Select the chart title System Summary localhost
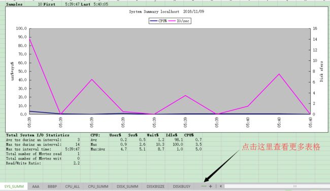This screenshot has height=191, width=330. click(x=167, y=12)
